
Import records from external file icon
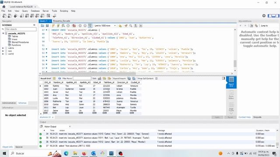pyautogui.click(x=134, y=78)
